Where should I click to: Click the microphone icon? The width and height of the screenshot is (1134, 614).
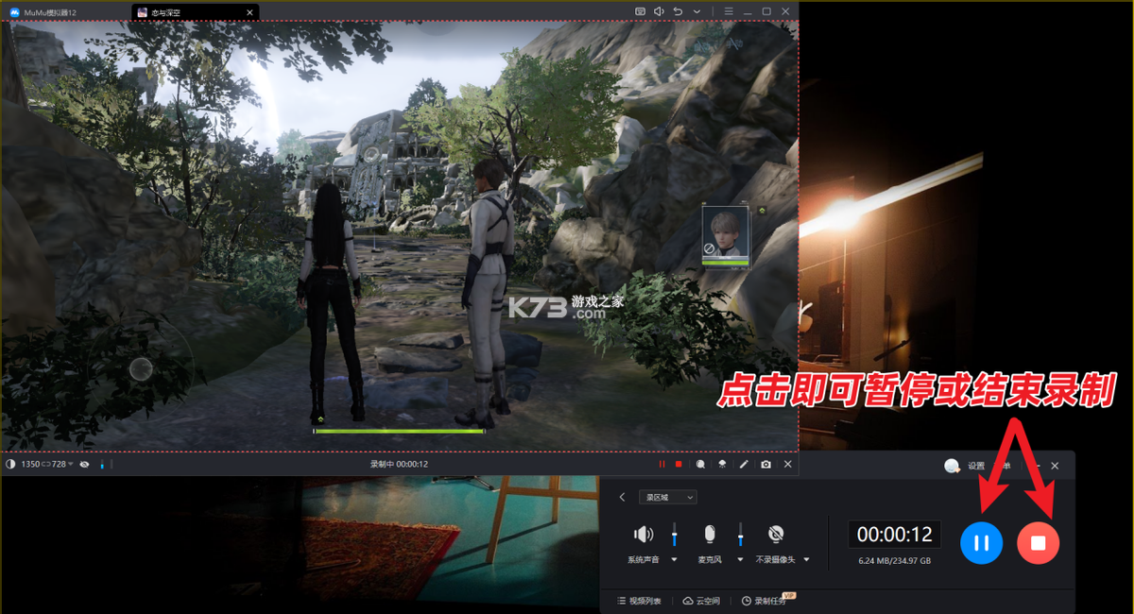click(x=710, y=535)
